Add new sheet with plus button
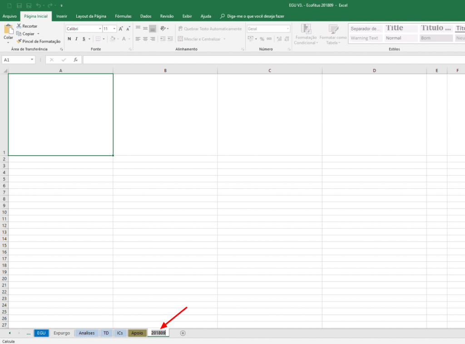The width and height of the screenshot is (465, 344). click(183, 333)
